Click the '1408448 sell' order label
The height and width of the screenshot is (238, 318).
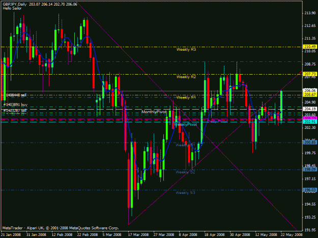[16, 95]
